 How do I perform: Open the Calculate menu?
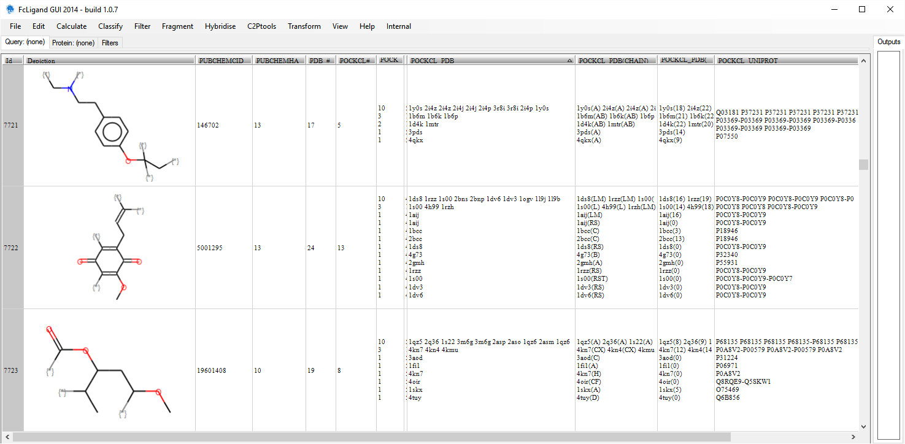(71, 26)
